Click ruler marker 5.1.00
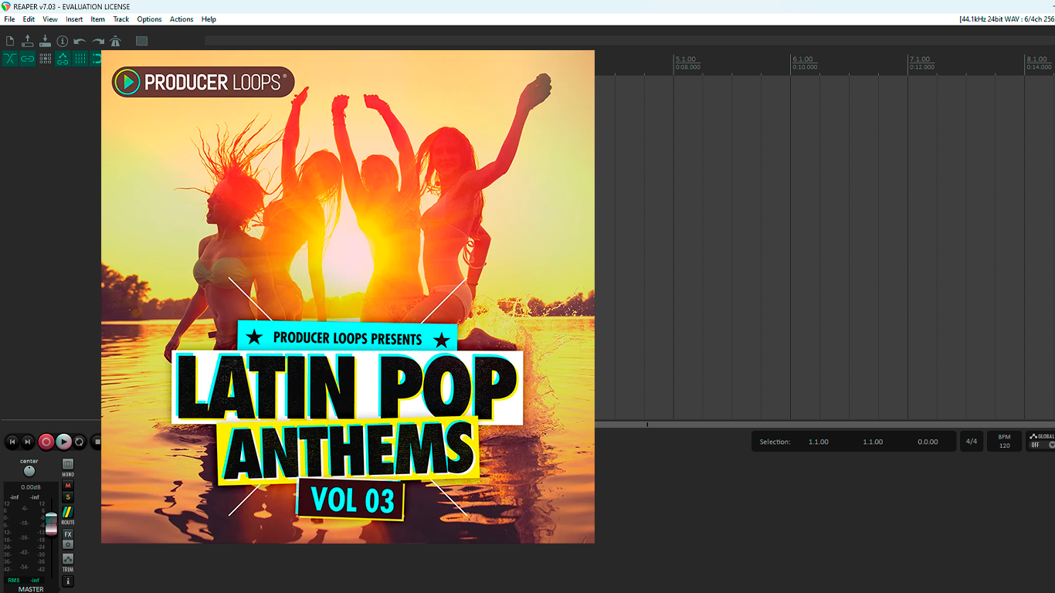 686,59
